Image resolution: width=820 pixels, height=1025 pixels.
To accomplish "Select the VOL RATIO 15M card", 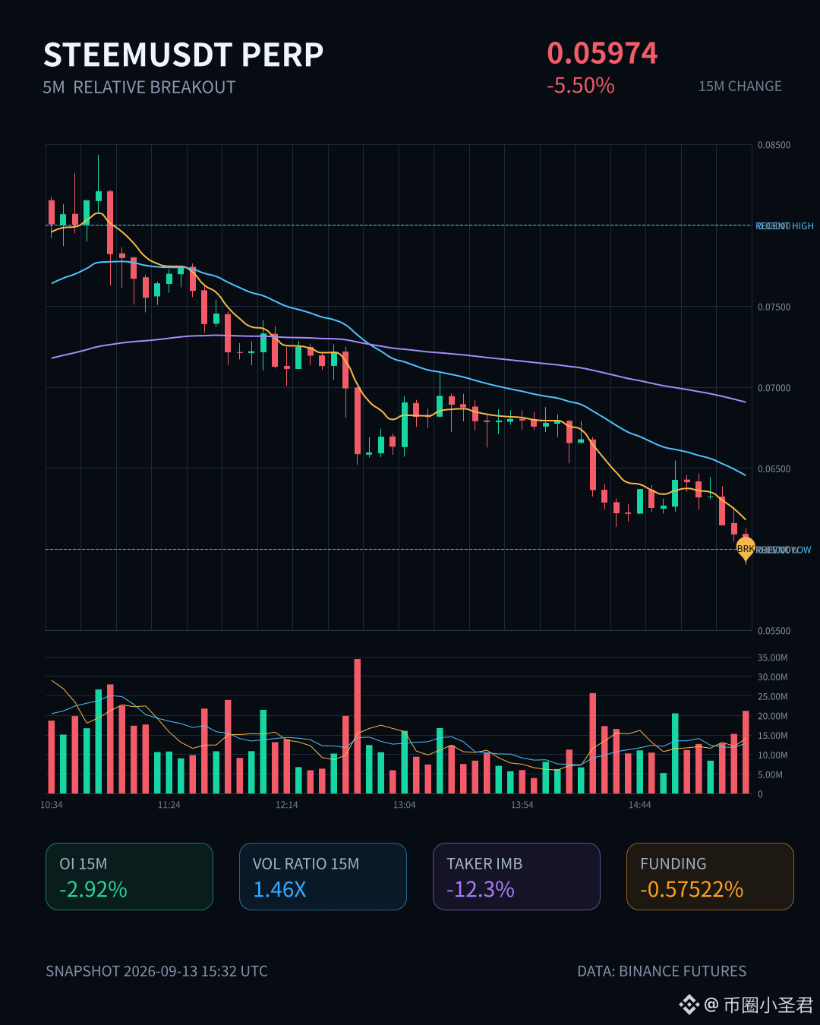I will [x=323, y=876].
